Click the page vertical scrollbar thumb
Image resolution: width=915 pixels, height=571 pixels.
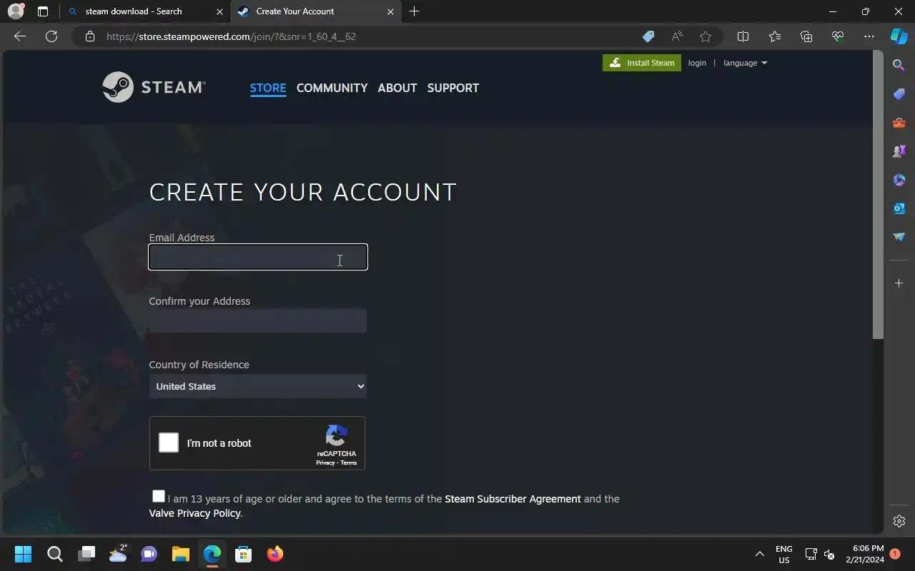coord(879,194)
